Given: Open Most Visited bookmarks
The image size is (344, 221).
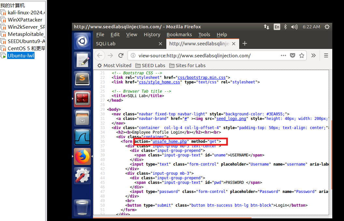Looking at the screenshot, I should [x=114, y=66].
